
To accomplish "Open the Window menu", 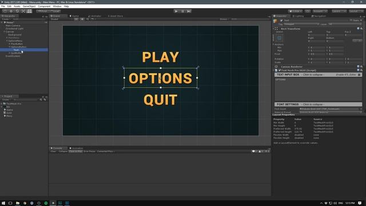I will [x=57, y=6].
